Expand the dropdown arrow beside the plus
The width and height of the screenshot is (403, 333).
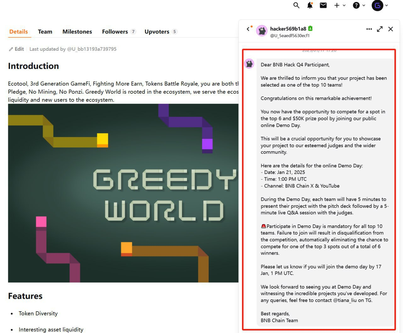(344, 5)
